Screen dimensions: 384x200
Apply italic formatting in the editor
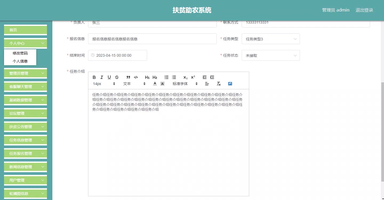pyautogui.click(x=102, y=77)
